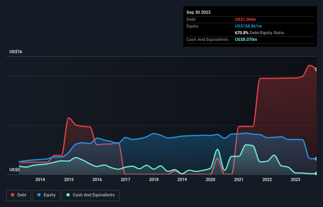Click the 2014 x-axis label
The width and height of the screenshot is (323, 207).
[40, 179]
